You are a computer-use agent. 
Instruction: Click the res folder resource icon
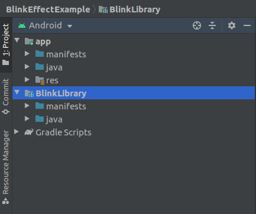point(40,80)
